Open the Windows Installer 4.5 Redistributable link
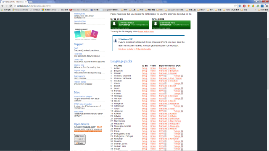This screenshot has width=269, height=151. pyautogui.click(x=134, y=49)
